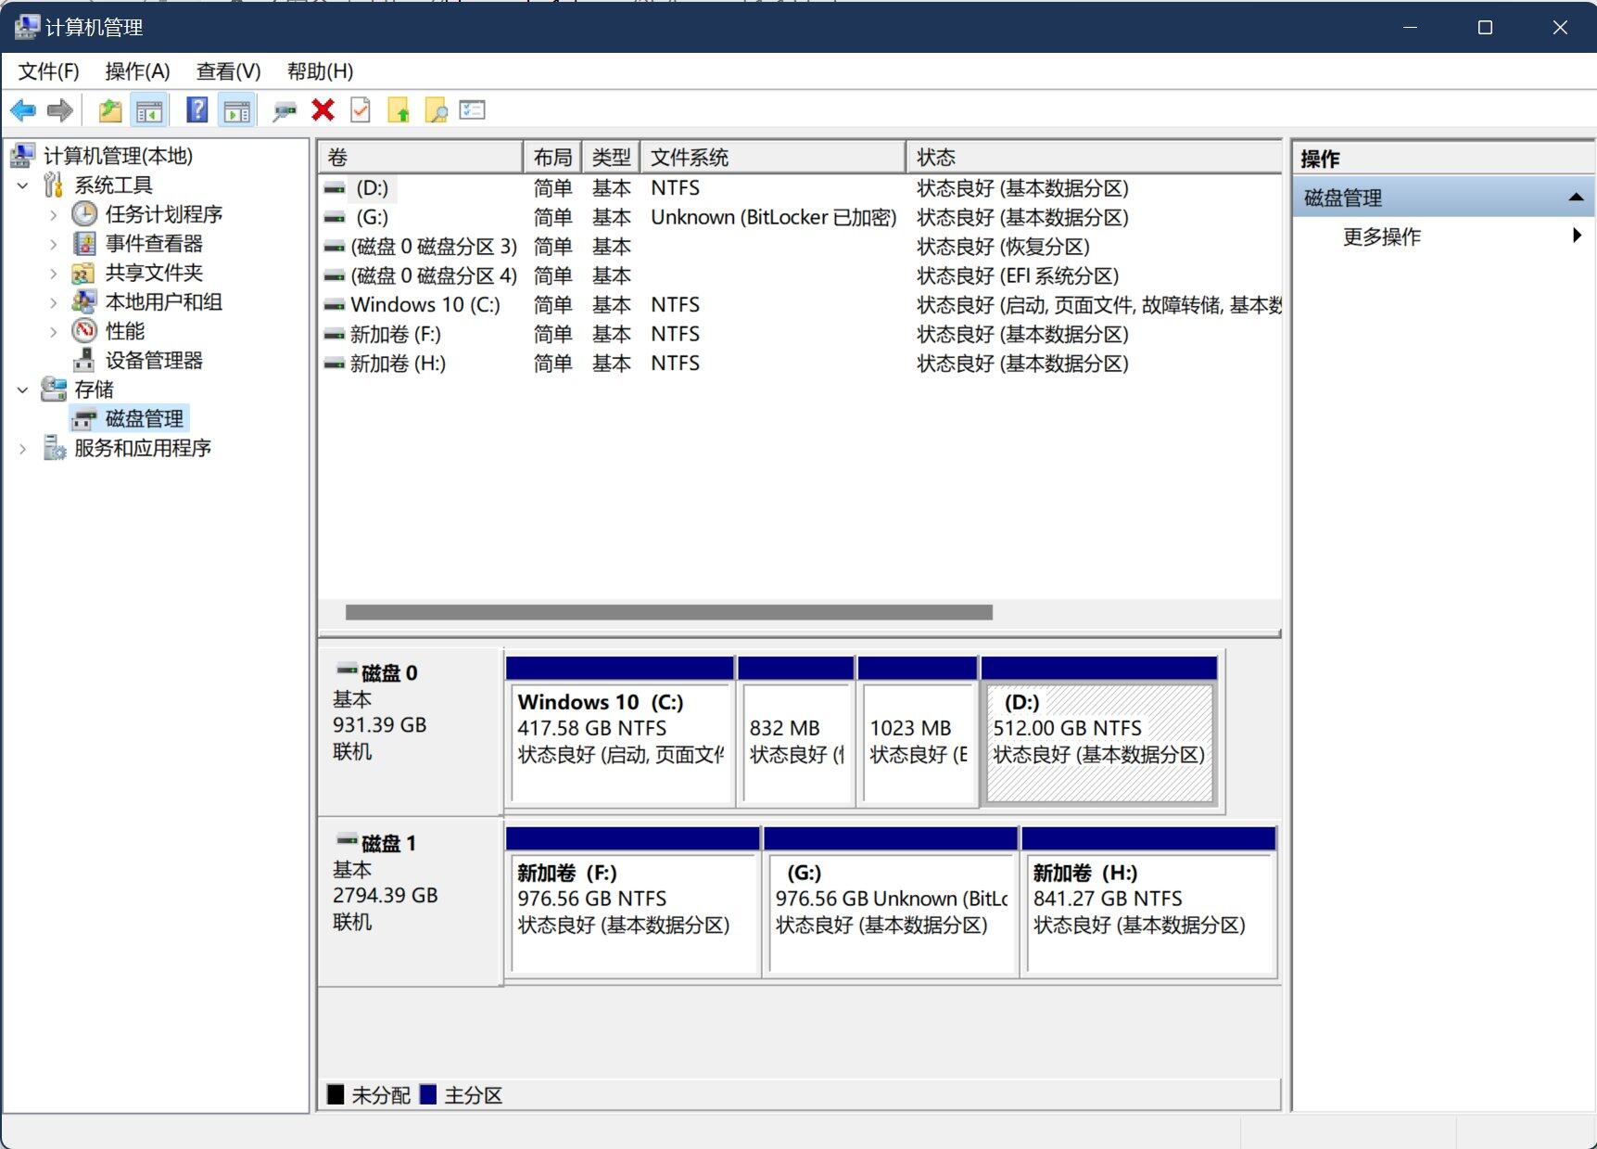1597x1149 pixels.
Task: Click the Connect to disk toolbar icon
Action: coord(285,111)
